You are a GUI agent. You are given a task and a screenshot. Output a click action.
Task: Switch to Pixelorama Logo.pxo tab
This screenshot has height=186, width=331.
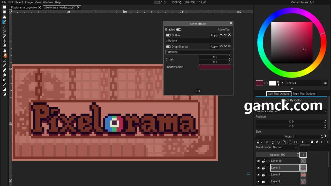coord(24,7)
